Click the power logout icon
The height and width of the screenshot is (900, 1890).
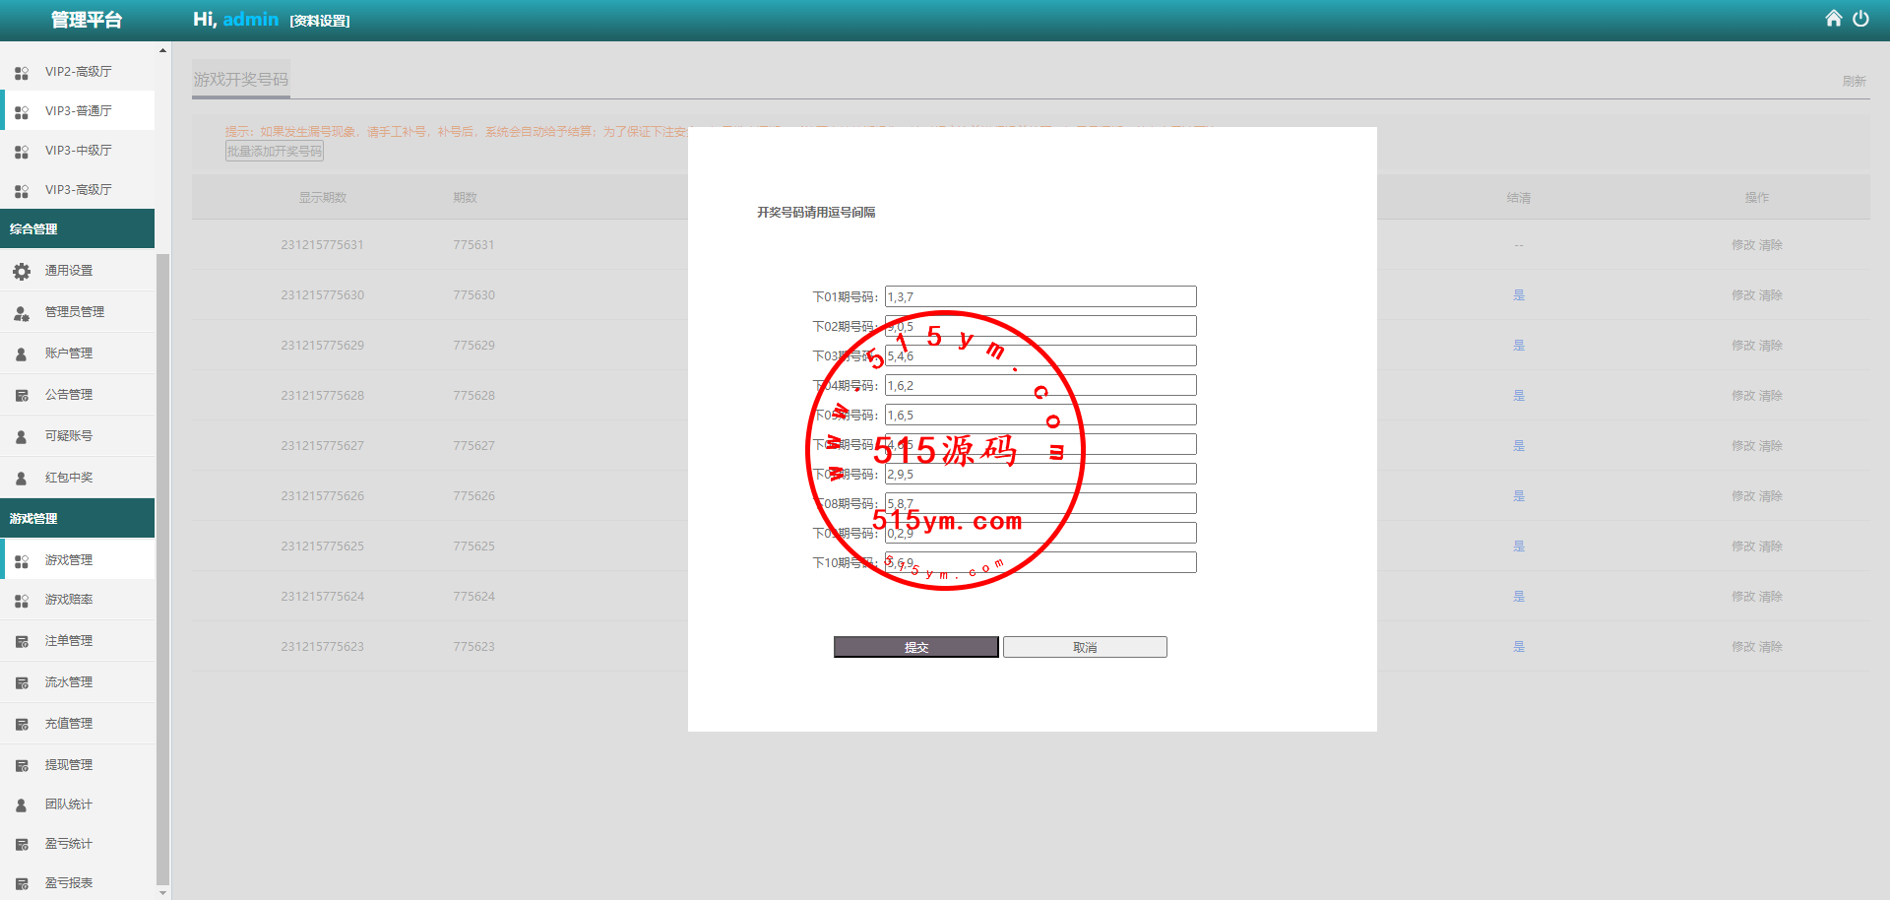coord(1860,19)
